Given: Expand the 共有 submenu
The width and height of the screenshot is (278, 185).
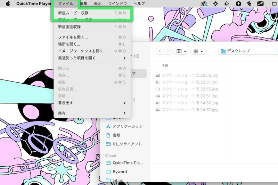Looking at the screenshot, I should pyautogui.click(x=92, y=113).
